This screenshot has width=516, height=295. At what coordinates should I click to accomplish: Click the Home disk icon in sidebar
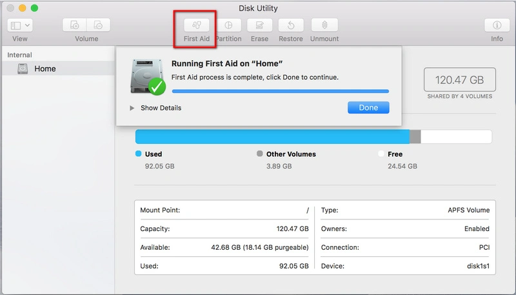click(23, 68)
